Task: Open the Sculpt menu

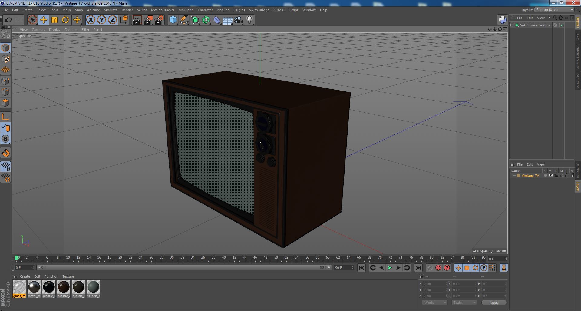Action: 142,10
